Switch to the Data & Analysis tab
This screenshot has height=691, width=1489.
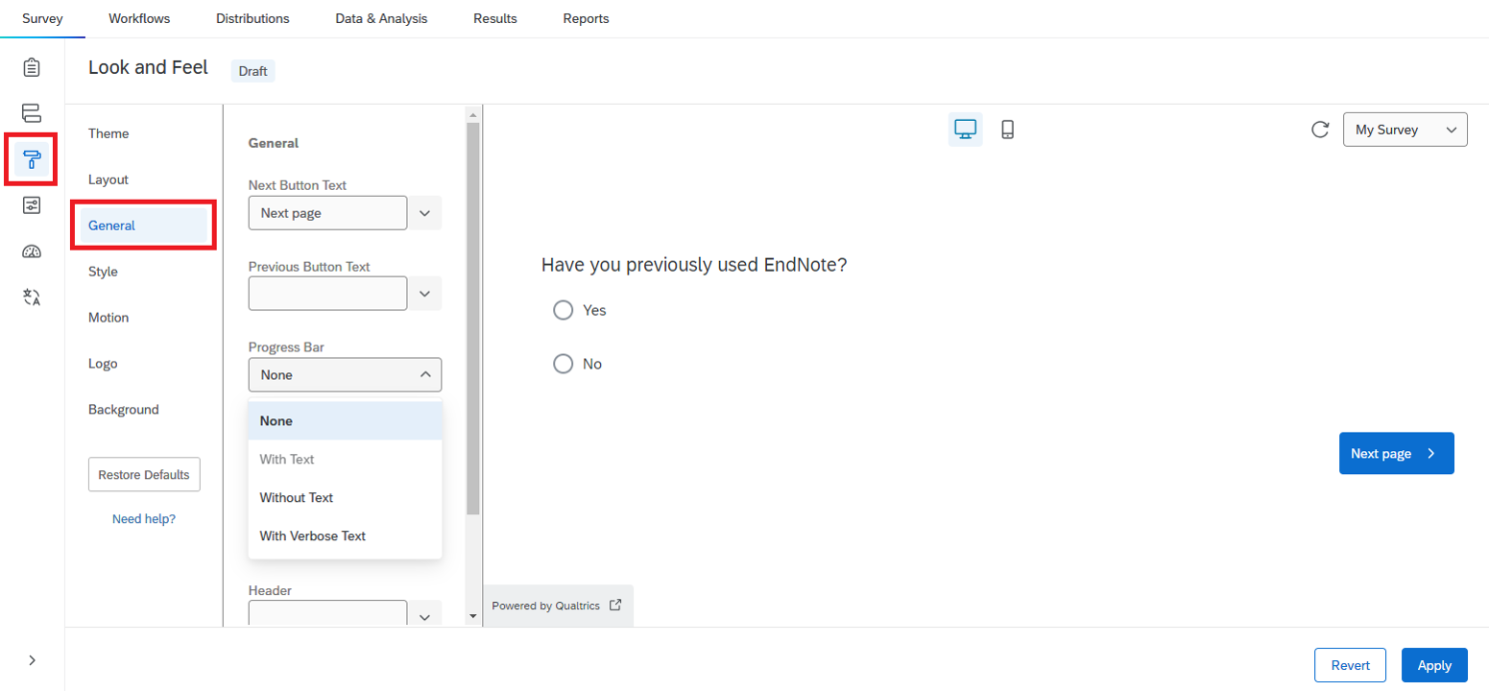tap(381, 18)
